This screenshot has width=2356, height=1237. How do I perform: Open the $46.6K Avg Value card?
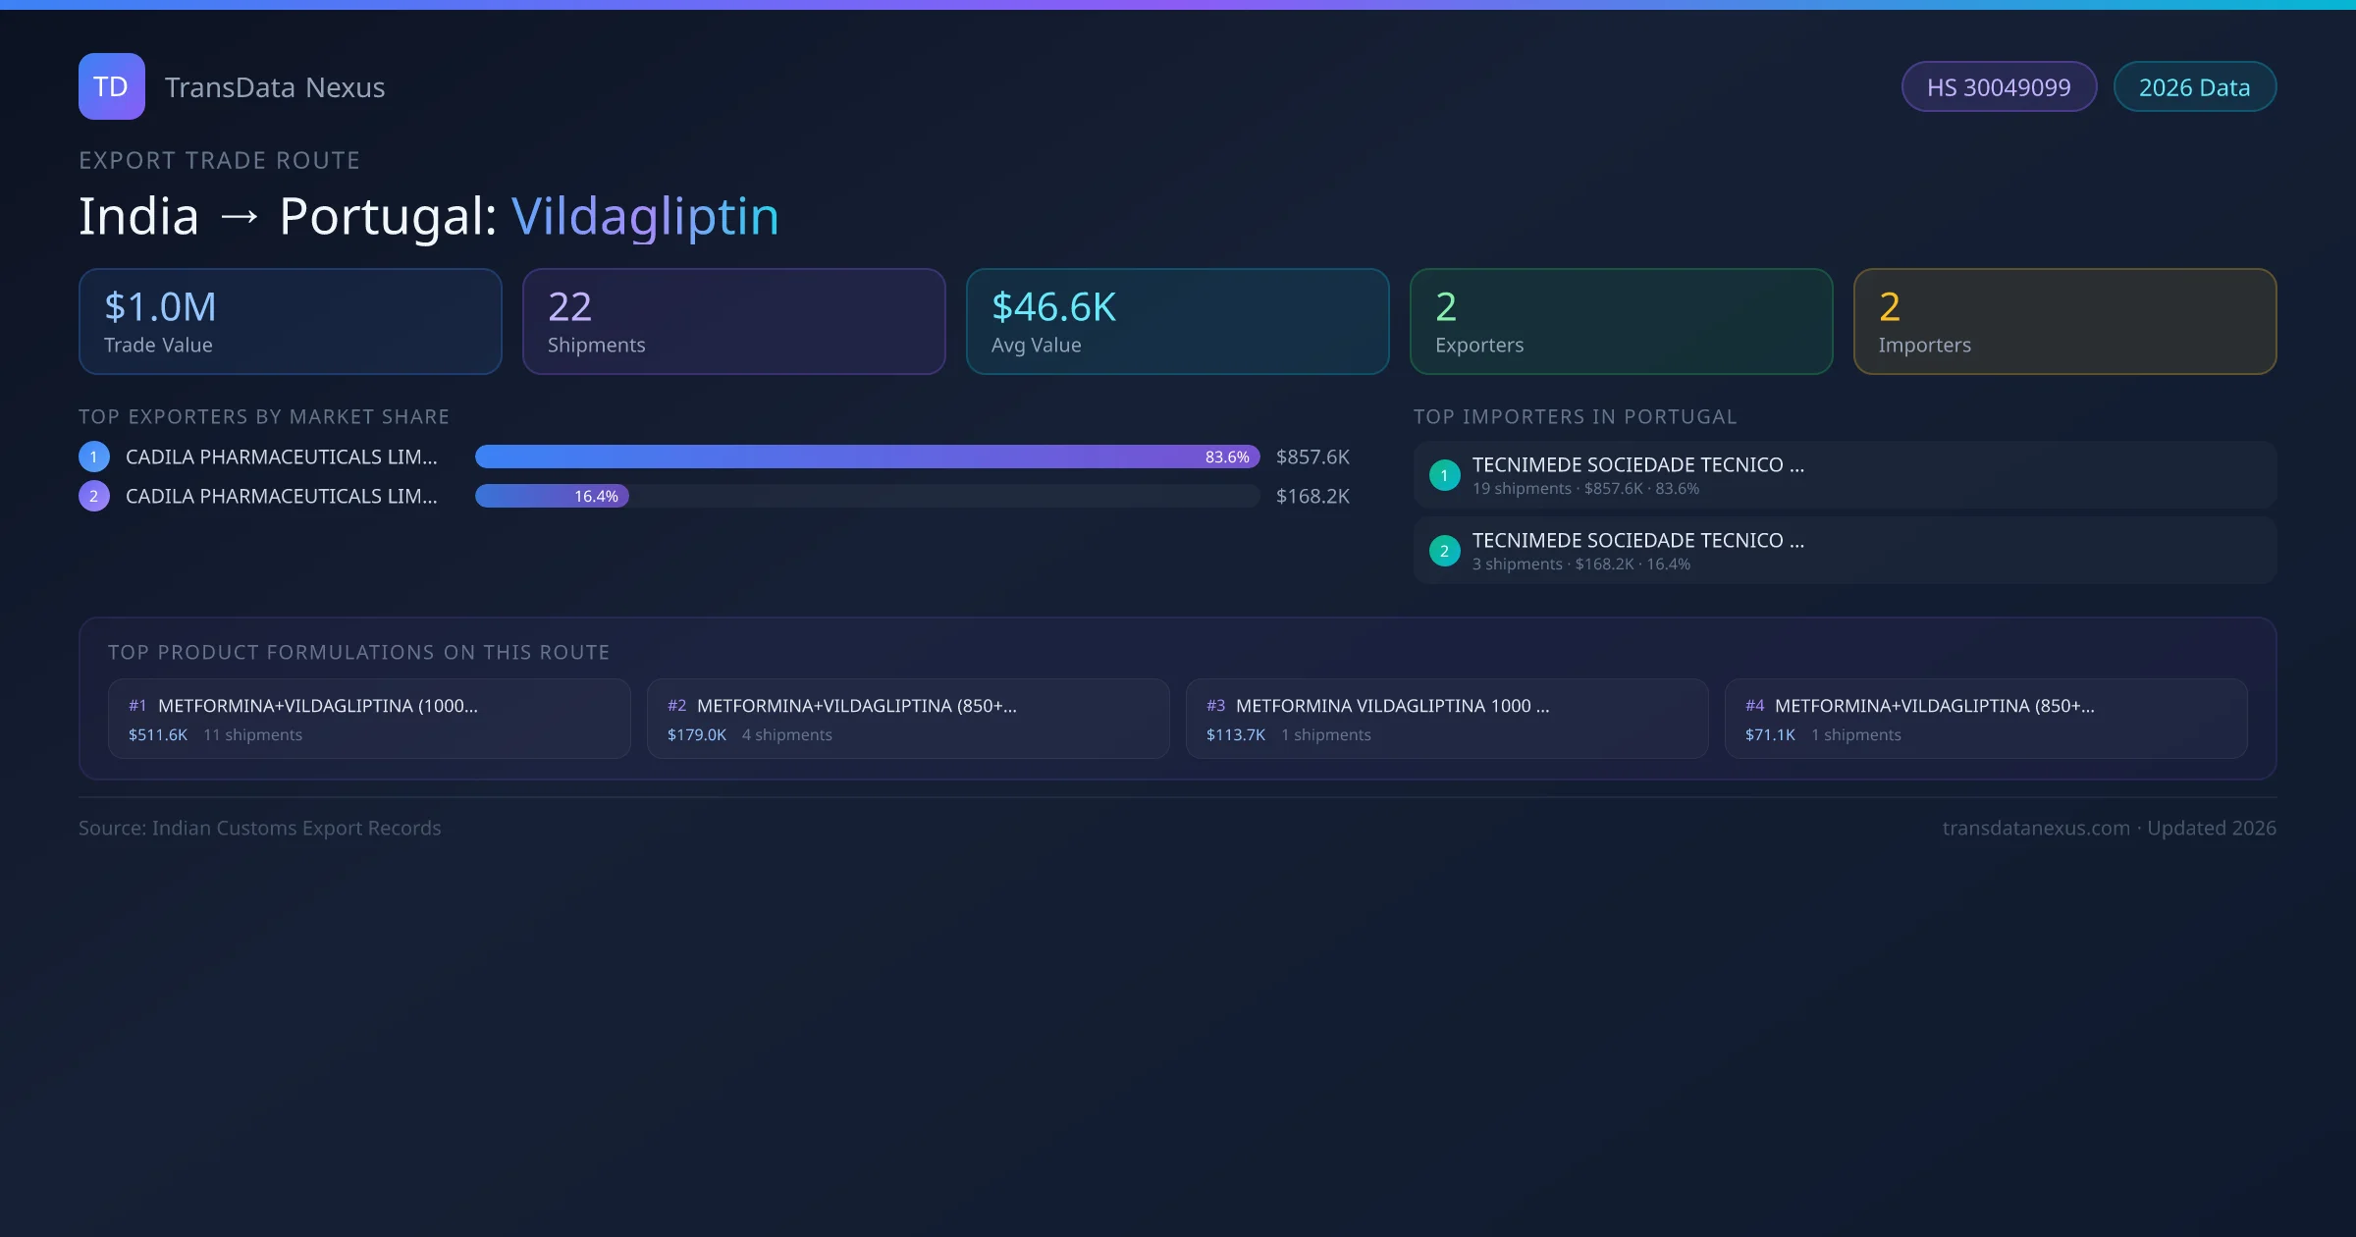(x=1177, y=322)
